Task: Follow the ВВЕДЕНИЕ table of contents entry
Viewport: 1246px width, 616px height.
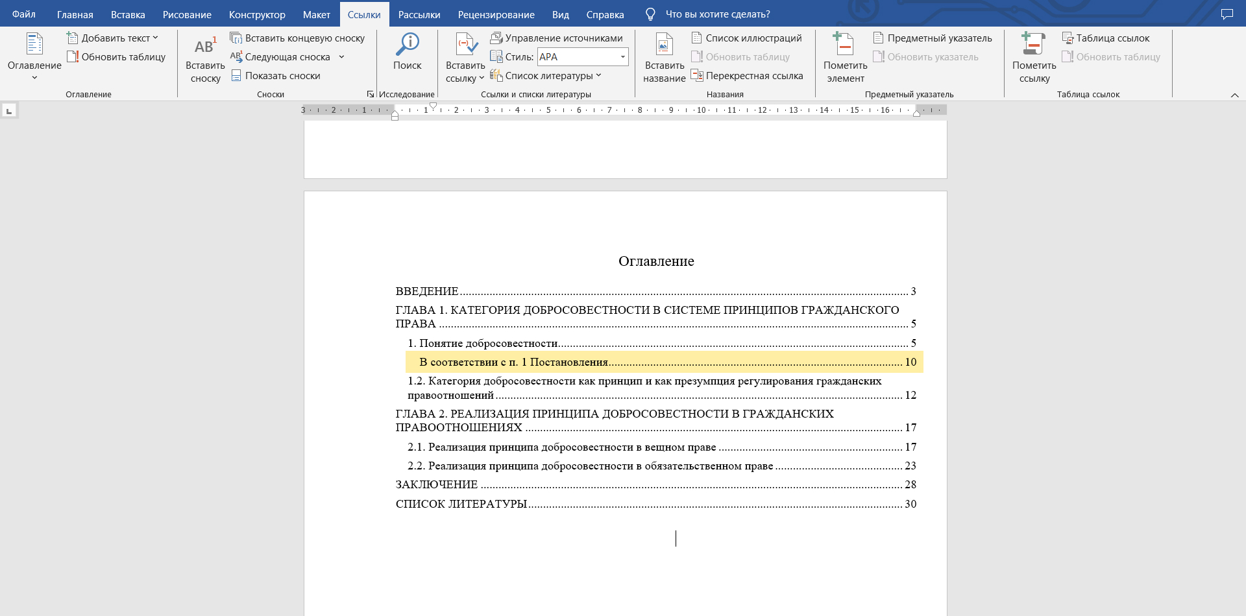Action: coord(656,291)
